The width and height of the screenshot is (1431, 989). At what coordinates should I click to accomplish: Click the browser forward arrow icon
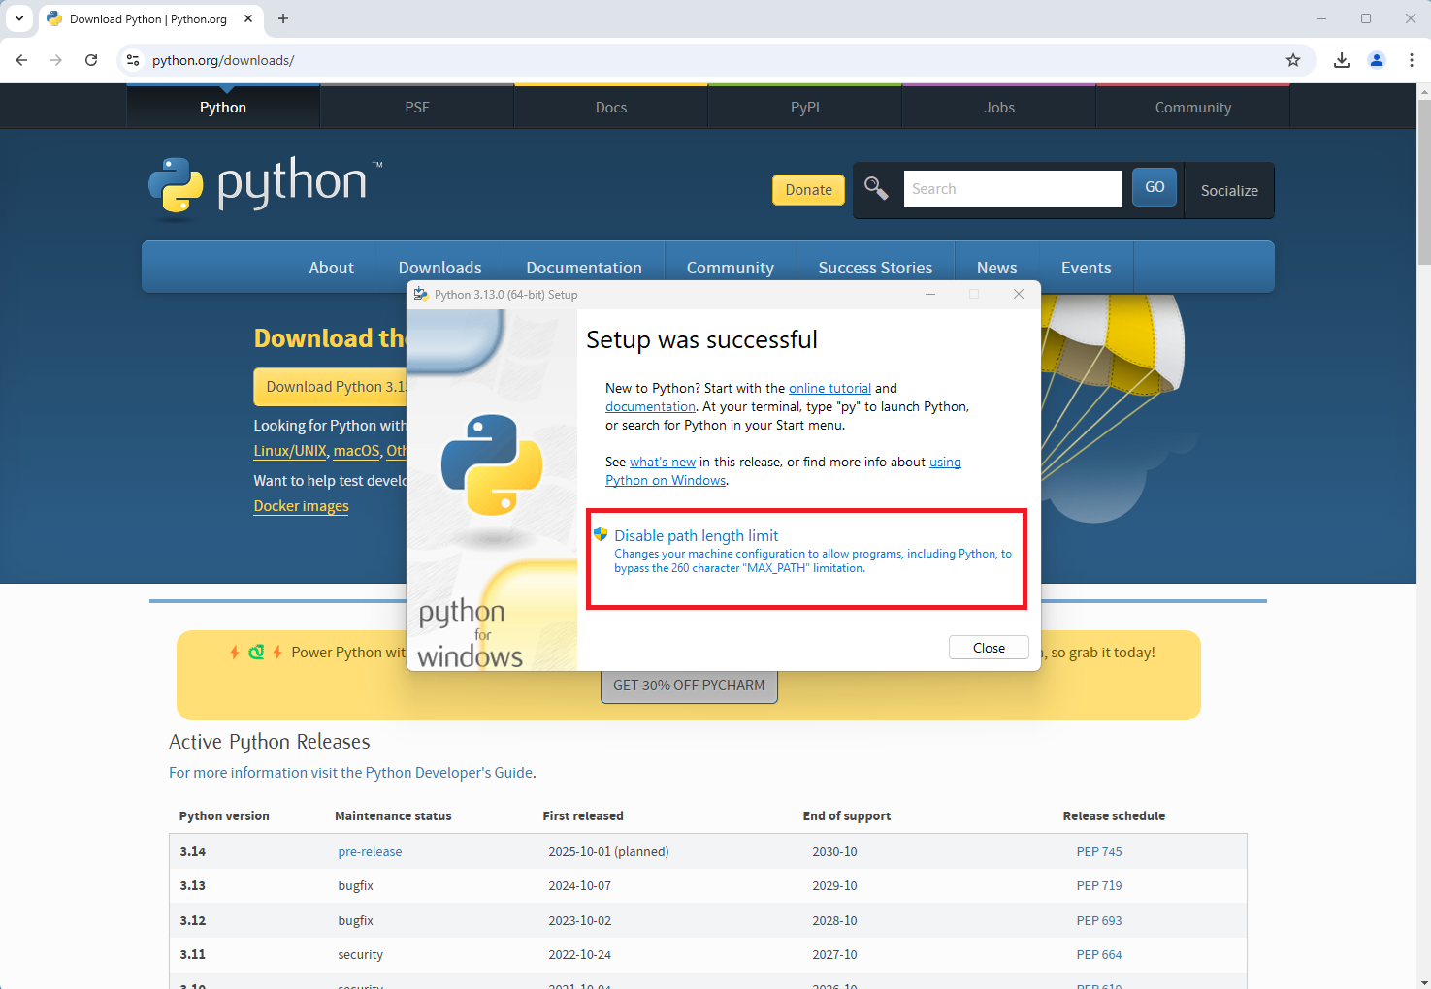[56, 60]
